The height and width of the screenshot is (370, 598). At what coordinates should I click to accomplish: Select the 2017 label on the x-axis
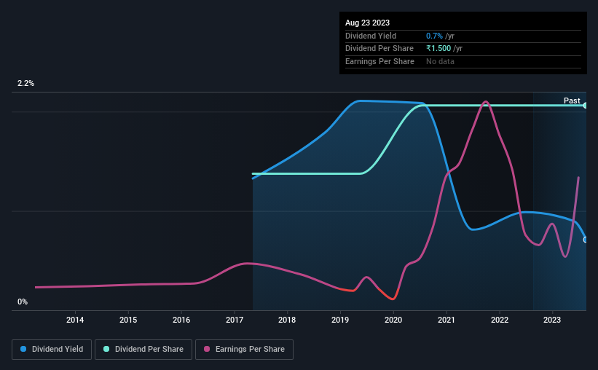click(234, 320)
